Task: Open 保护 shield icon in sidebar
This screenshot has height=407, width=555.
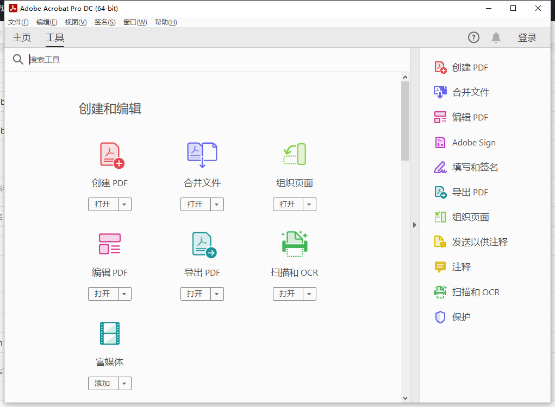Action: (440, 317)
